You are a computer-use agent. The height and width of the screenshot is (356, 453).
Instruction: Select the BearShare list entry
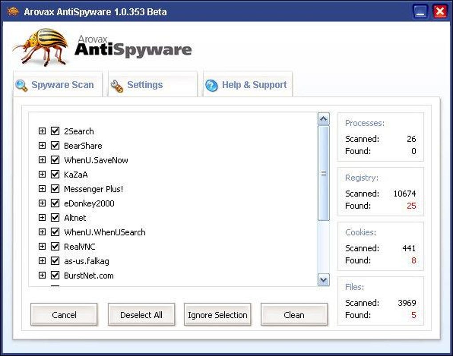(83, 146)
